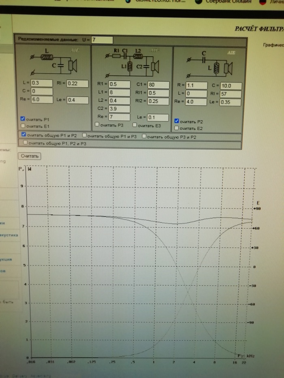284x378 pixels.
Task: Click the F, kHz axis label on graph
Action: [x=246, y=356]
